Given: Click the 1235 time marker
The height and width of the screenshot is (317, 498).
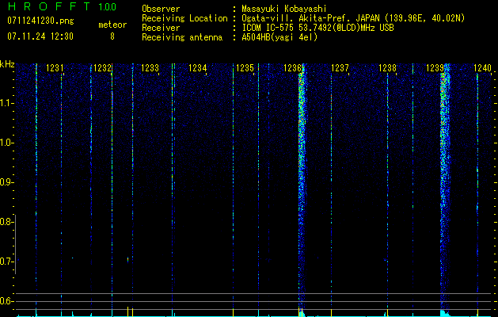Looking at the screenshot, I should tap(245, 68).
